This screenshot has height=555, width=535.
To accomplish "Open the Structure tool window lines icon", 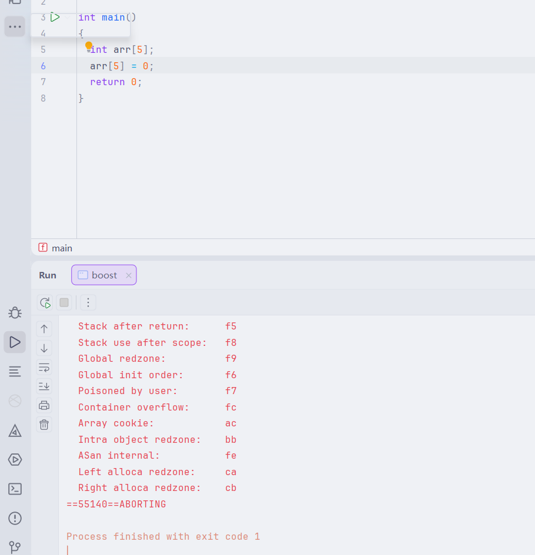I will [15, 371].
